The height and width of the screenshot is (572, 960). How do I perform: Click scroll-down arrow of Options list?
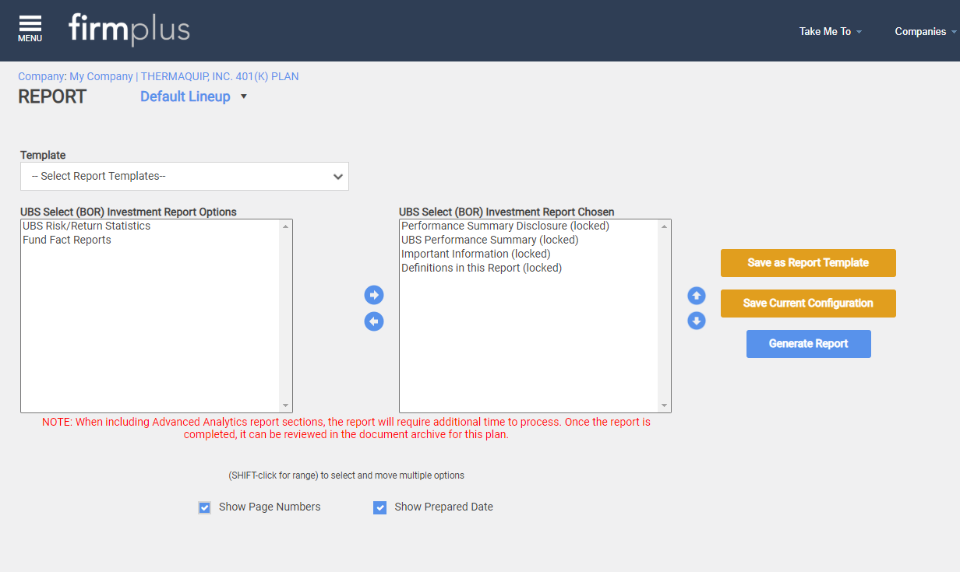(286, 405)
